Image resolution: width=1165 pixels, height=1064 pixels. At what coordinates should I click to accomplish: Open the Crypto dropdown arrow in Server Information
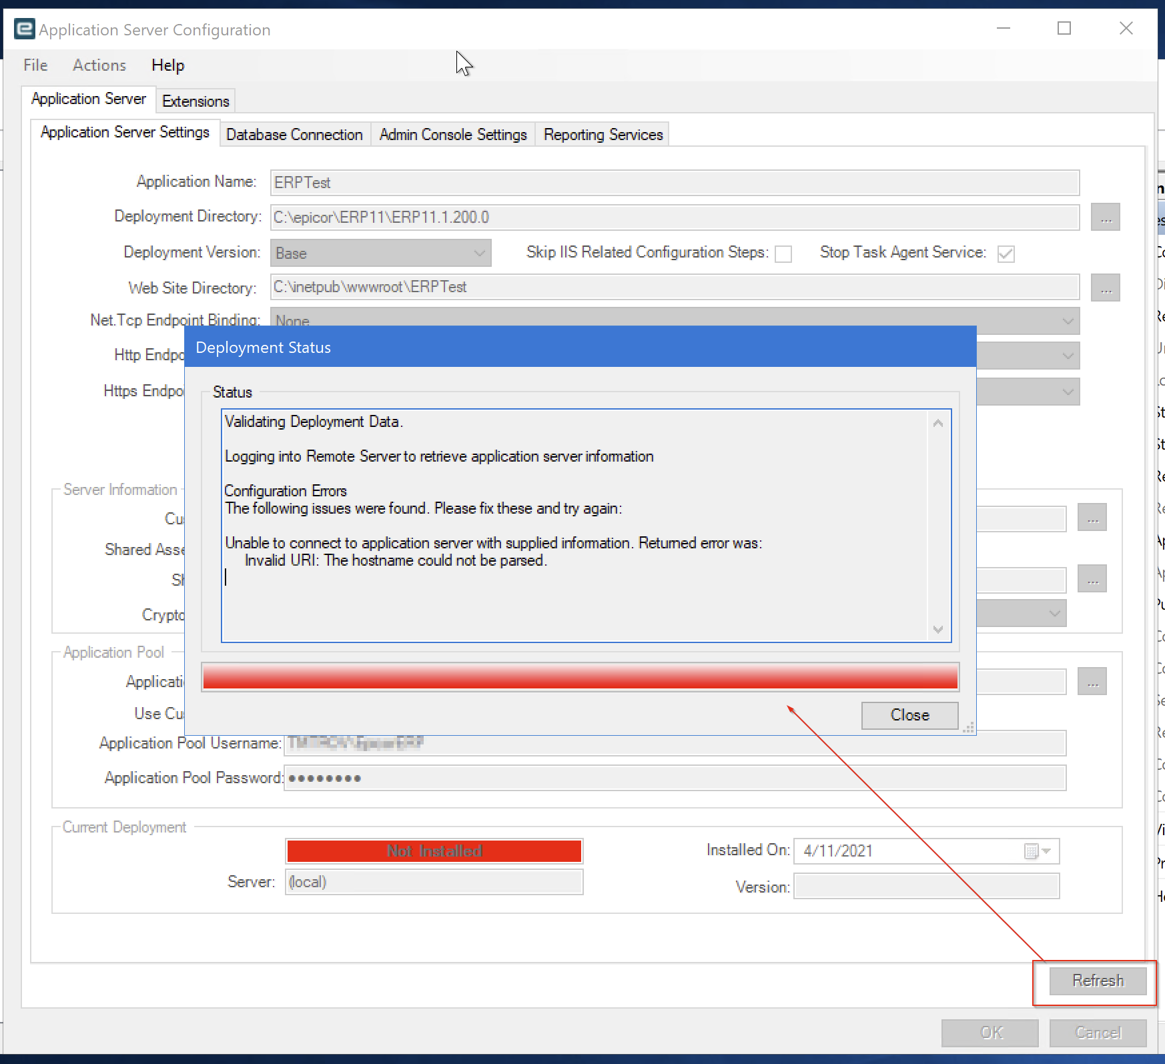(x=1054, y=613)
